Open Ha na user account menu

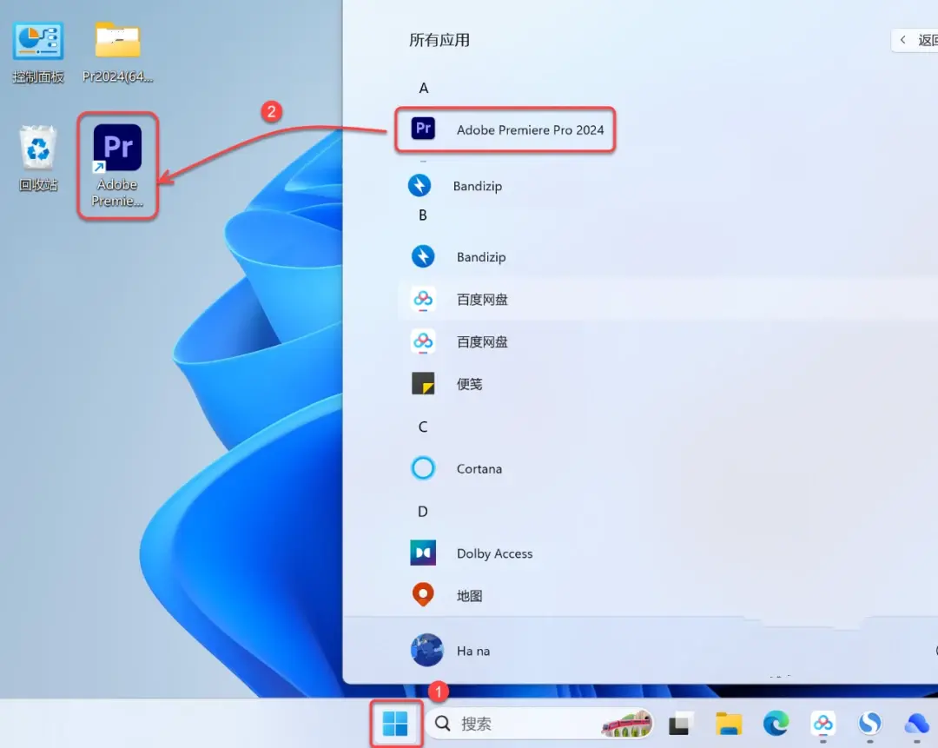pyautogui.click(x=451, y=651)
